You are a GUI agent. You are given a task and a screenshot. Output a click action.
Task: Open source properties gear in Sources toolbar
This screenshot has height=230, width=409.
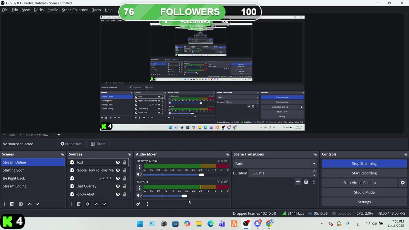[x=88, y=204]
